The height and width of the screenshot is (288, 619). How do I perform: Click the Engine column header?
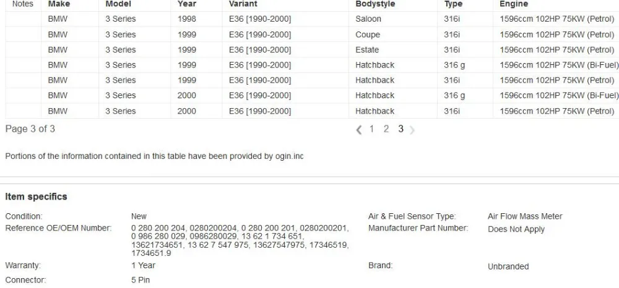tap(514, 4)
